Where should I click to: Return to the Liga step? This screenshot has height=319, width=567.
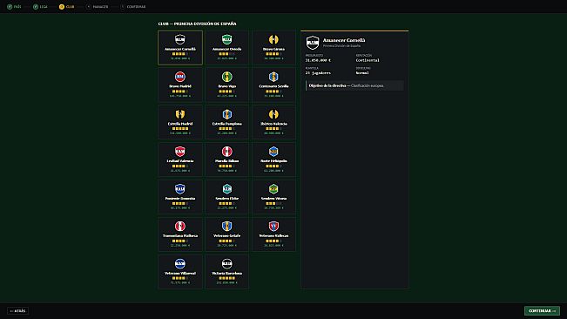click(x=40, y=7)
